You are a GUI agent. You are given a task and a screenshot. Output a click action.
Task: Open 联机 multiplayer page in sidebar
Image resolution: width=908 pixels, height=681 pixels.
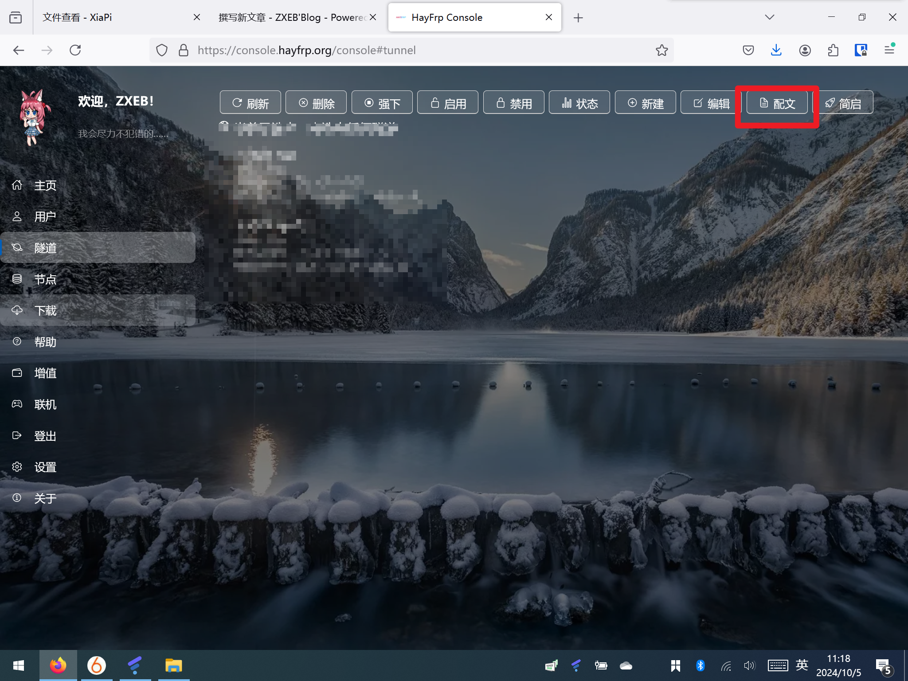[98, 404]
